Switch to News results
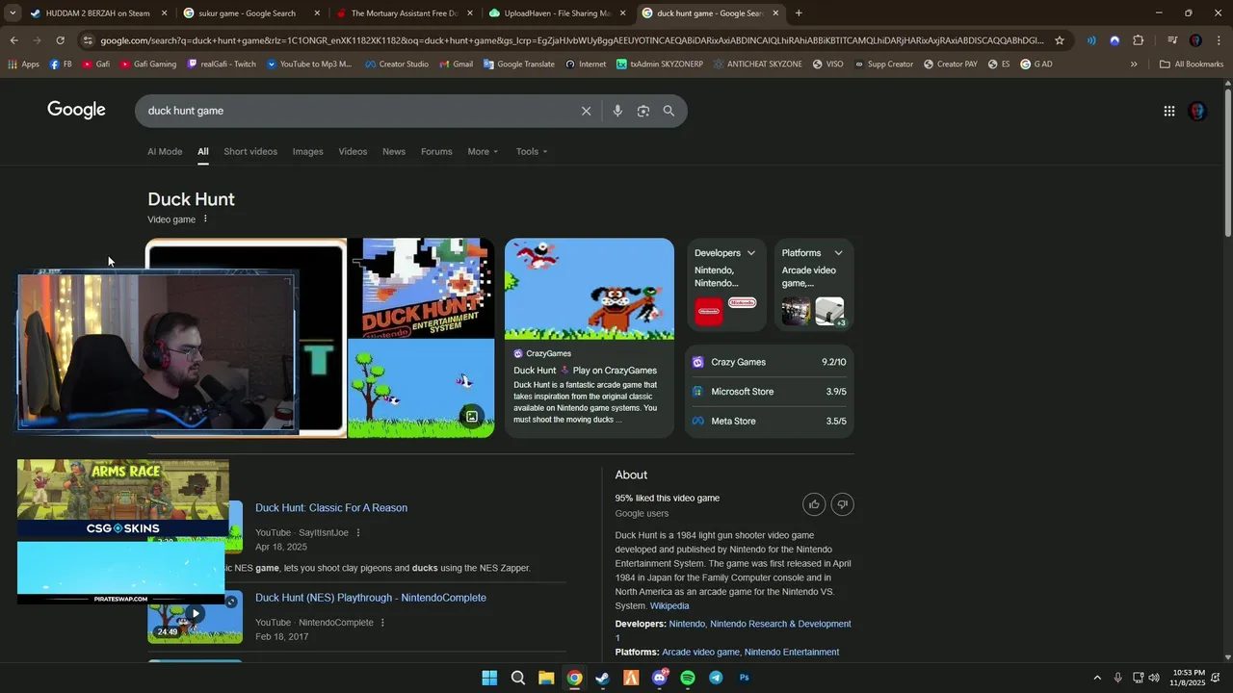 (394, 151)
